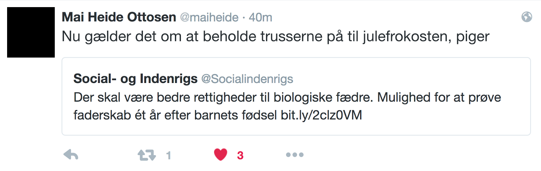
Task: Click the @maiheide handle
Action: coord(209,17)
